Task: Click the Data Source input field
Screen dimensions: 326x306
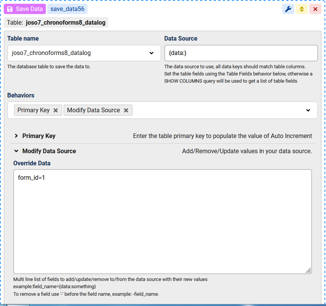Action: [241, 53]
